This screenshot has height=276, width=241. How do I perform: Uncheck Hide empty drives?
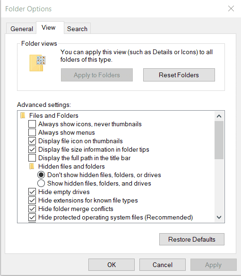click(32, 192)
